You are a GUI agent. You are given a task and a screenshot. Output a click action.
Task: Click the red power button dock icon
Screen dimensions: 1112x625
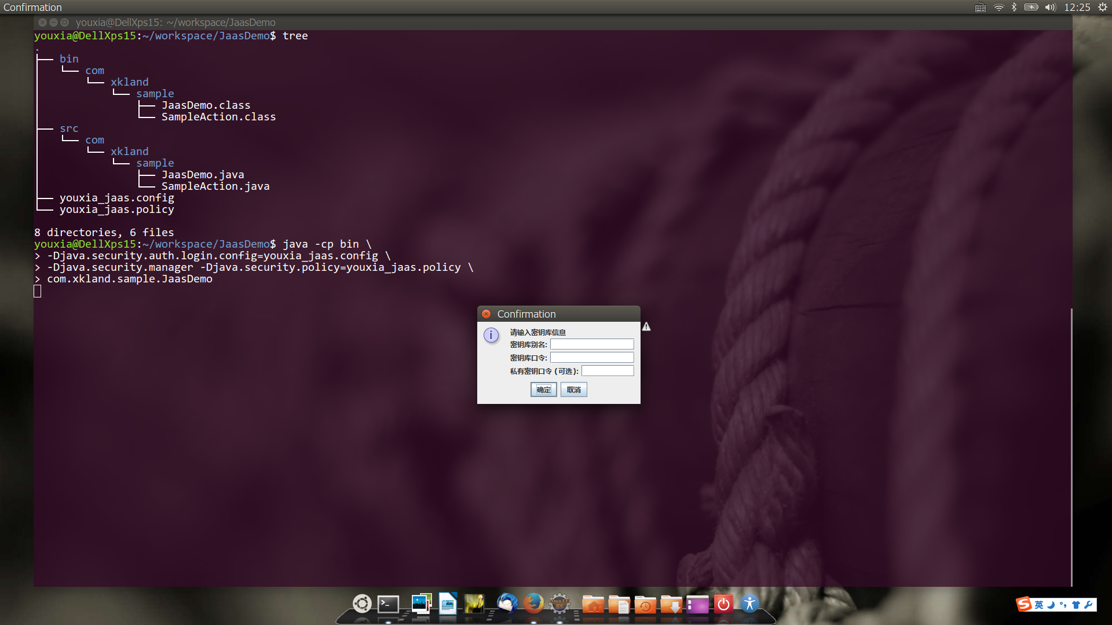[x=723, y=604]
